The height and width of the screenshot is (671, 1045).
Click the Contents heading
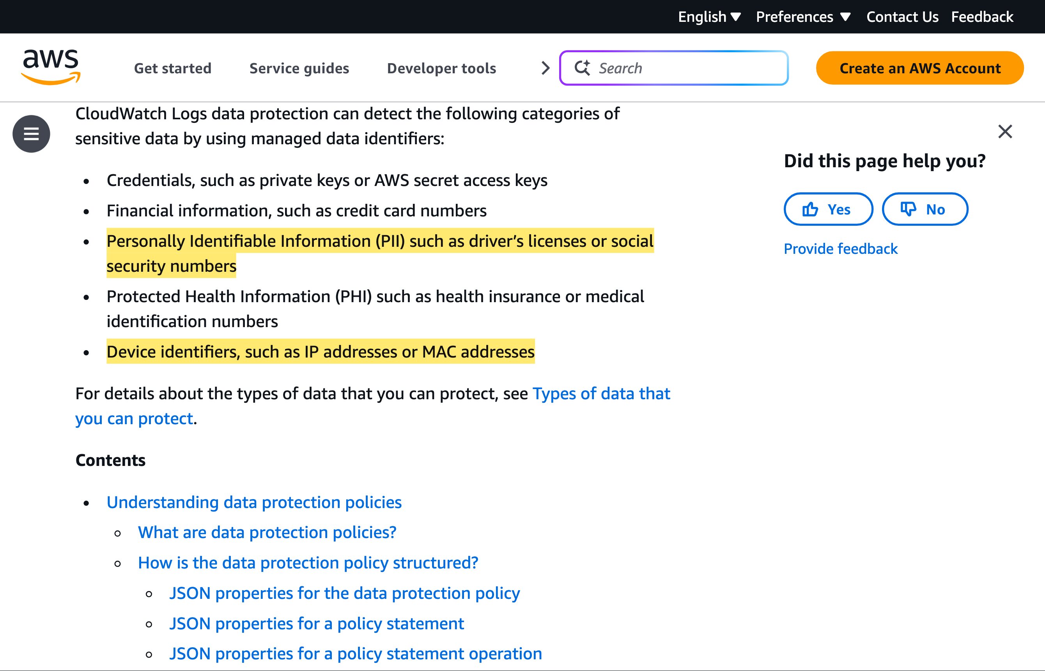pyautogui.click(x=110, y=460)
